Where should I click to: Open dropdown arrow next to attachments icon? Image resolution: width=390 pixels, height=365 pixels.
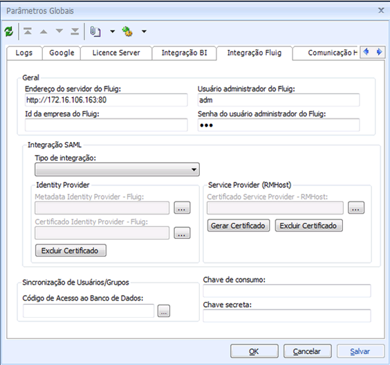(x=113, y=32)
